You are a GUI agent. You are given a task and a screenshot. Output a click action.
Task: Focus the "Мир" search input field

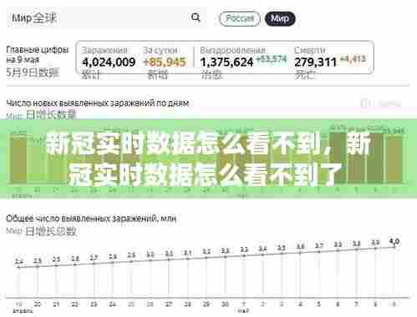[106, 18]
